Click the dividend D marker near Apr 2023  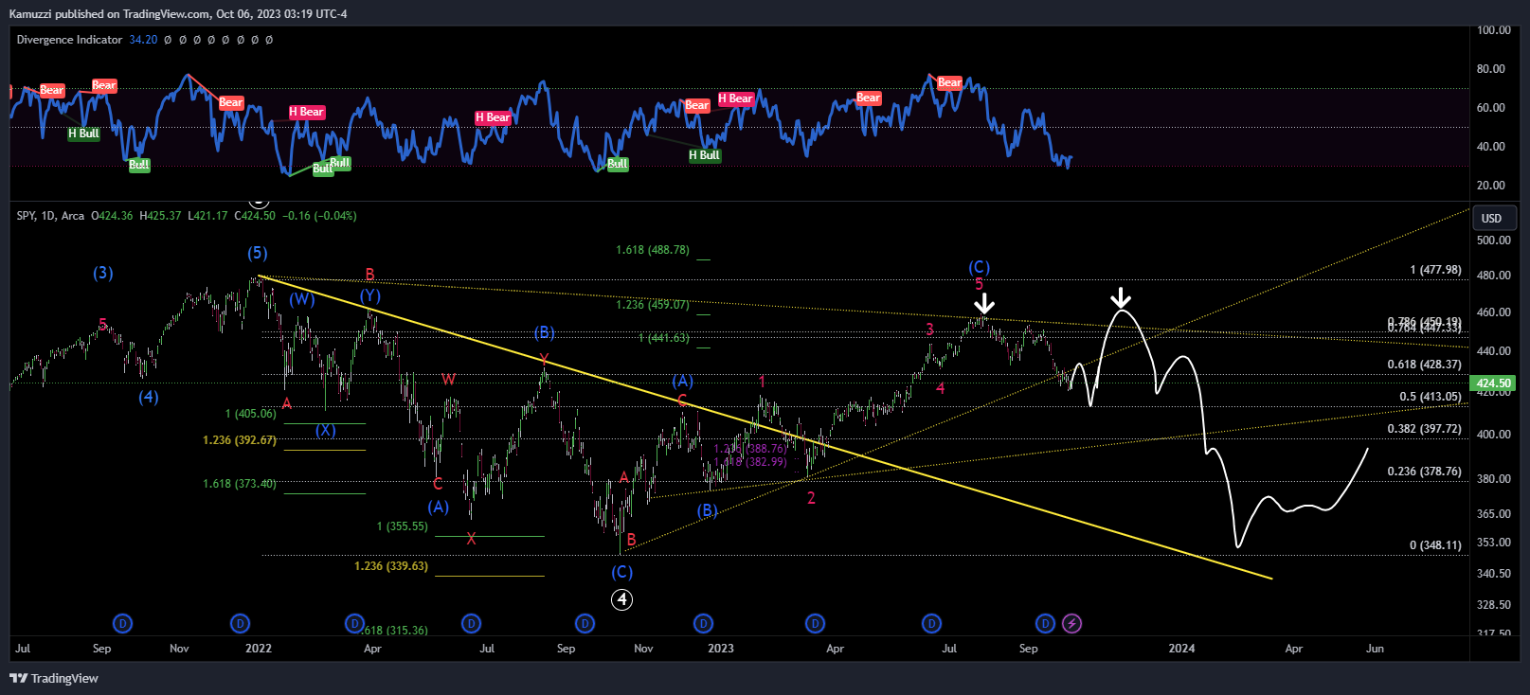tap(815, 623)
